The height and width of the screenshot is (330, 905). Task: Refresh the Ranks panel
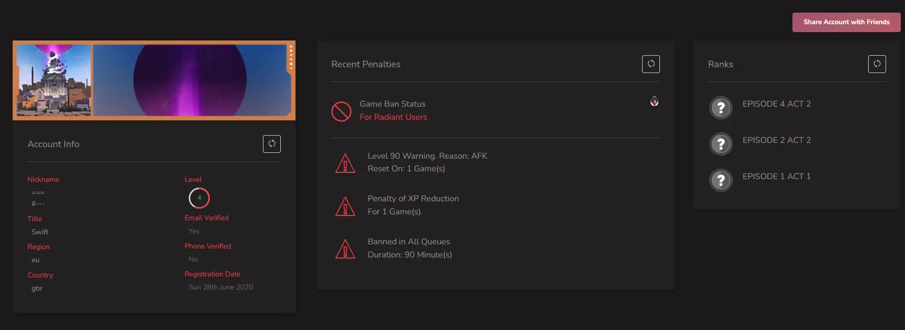(877, 64)
